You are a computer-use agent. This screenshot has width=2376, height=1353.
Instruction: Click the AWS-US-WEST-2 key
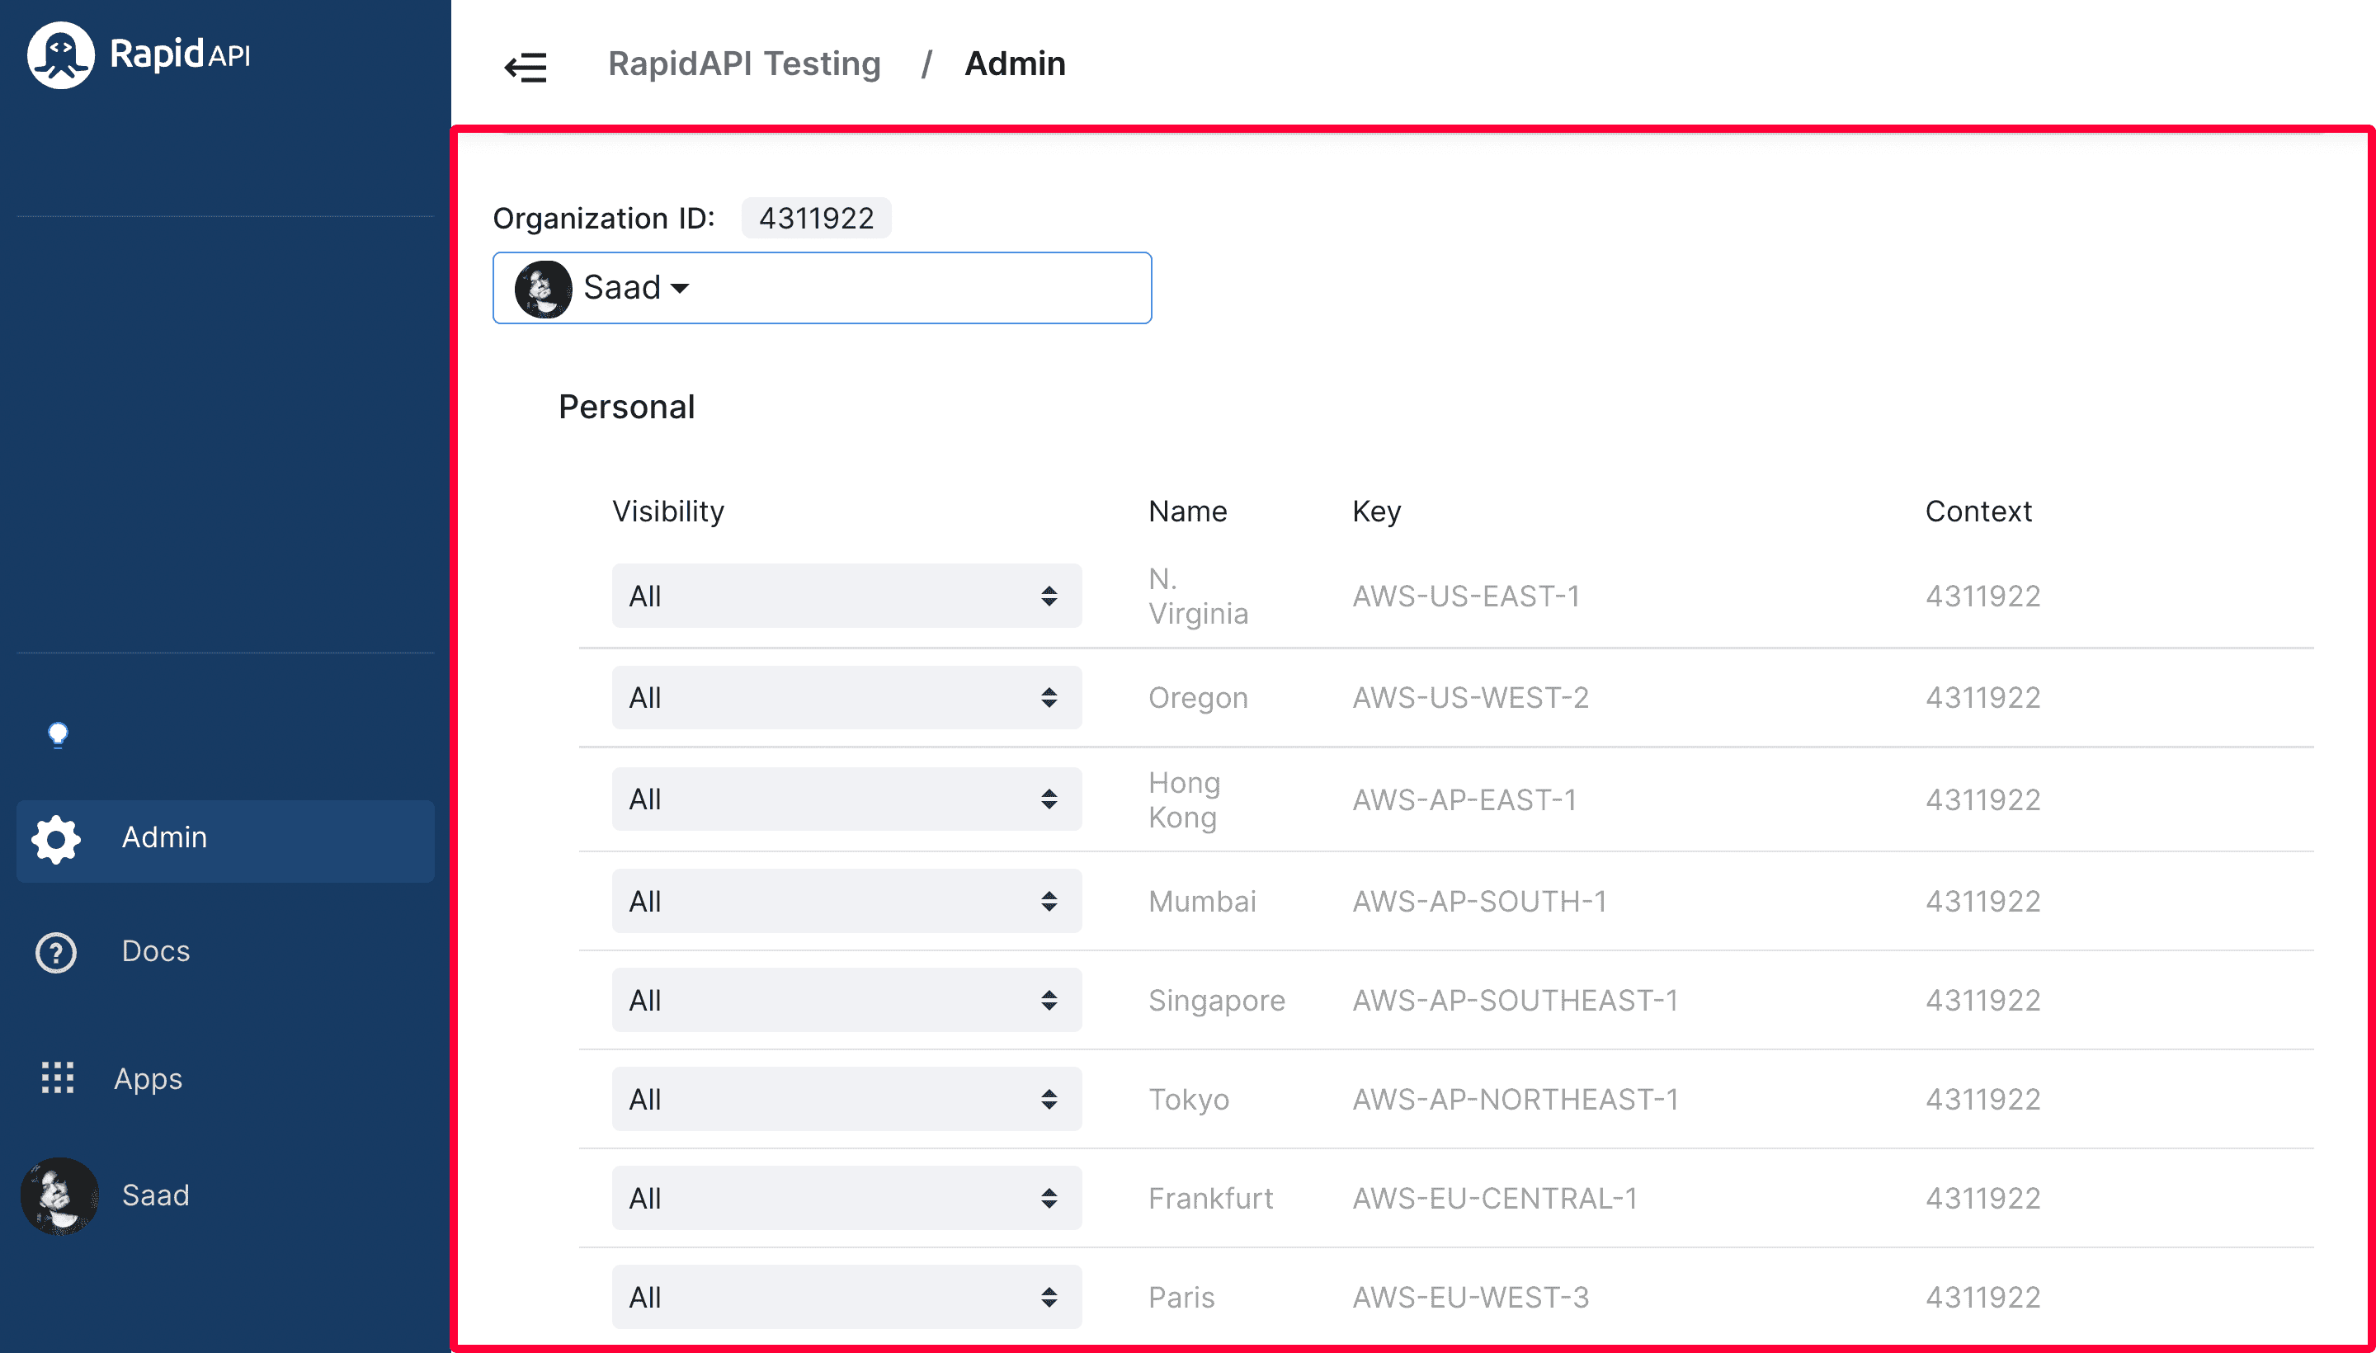pyautogui.click(x=1471, y=697)
